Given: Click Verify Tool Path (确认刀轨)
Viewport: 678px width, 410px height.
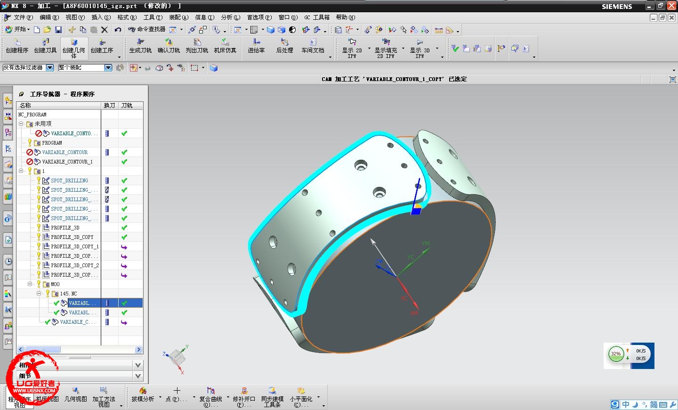Looking at the screenshot, I should 169,46.
